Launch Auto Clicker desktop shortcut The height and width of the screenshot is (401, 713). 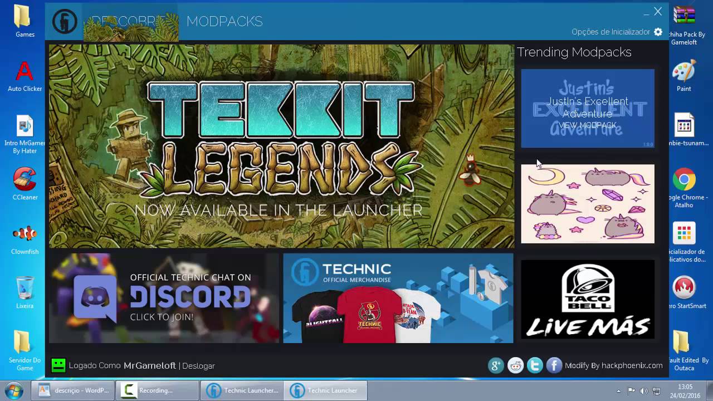(x=25, y=76)
